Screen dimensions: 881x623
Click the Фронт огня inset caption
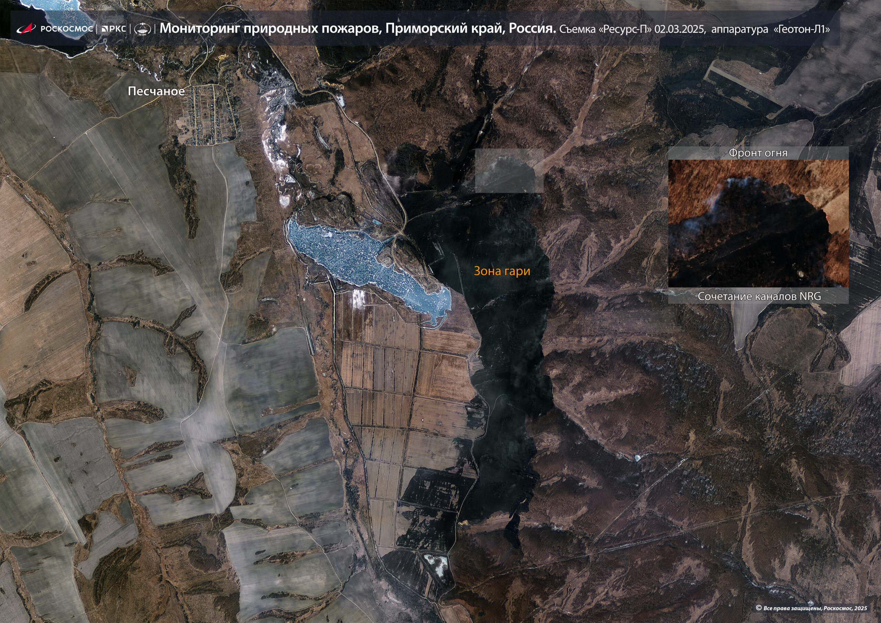758,153
